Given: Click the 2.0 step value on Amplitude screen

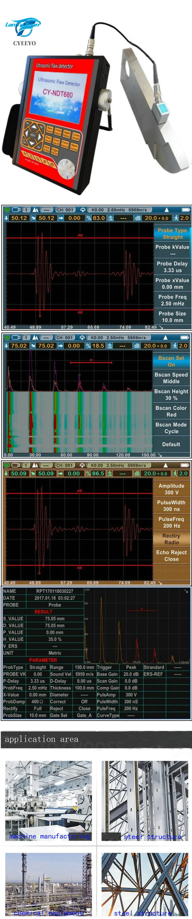Looking at the screenshot, I should [x=183, y=473].
